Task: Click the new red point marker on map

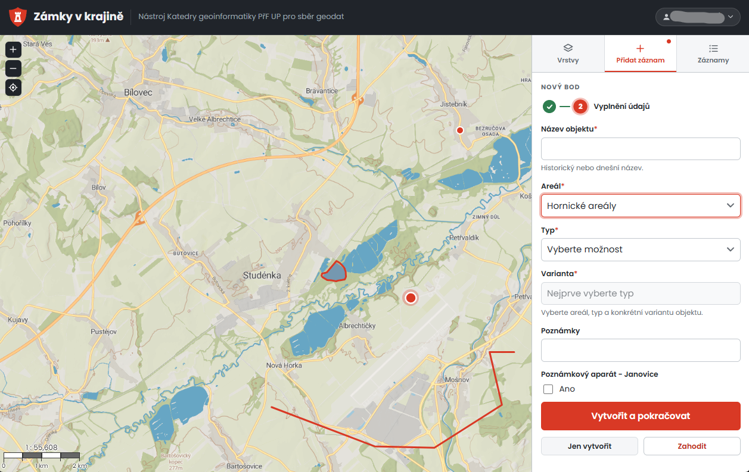Action: click(x=410, y=298)
